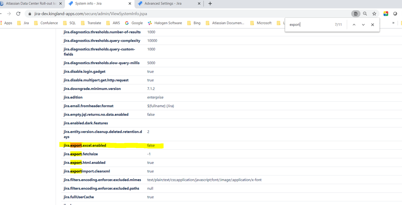Close the Atlassian Data Center Roll-out tab
Screen dimensions: 402x205
point(60,4)
